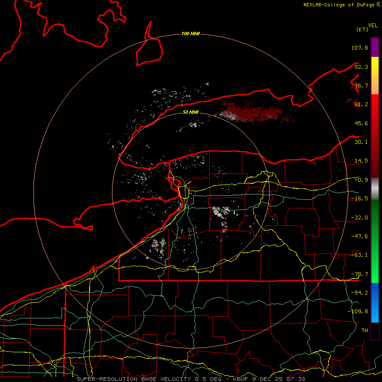Click the 61.2 velocity scale value
This screenshot has width=382, height=382.
(x=361, y=104)
